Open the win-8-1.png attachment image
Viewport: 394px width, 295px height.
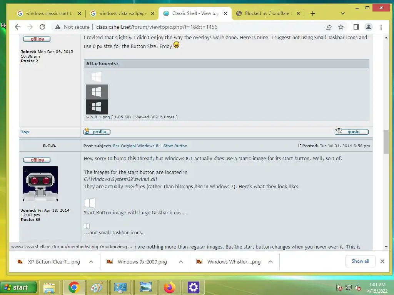pyautogui.click(x=97, y=92)
